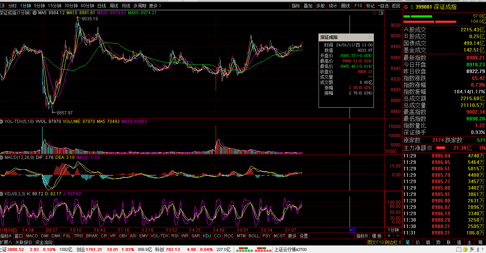
Task: Select the TRIX indicator tab
Action: click(79, 236)
